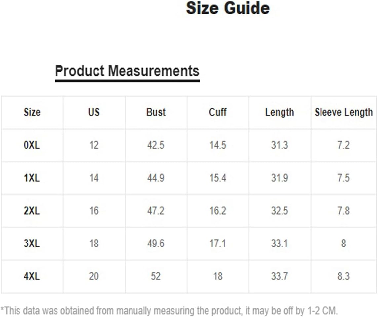Viewport: 378px width, 317px height.
Task: Click the 1XL size row label
Action: [x=32, y=178]
